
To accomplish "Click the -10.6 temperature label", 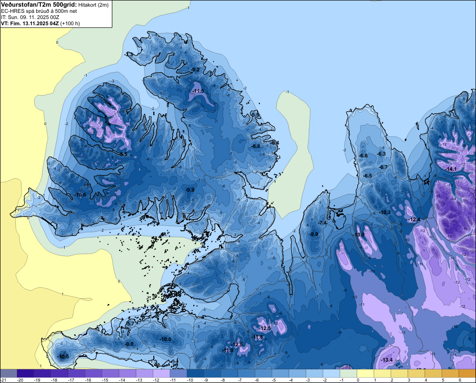I will click(x=80, y=195).
